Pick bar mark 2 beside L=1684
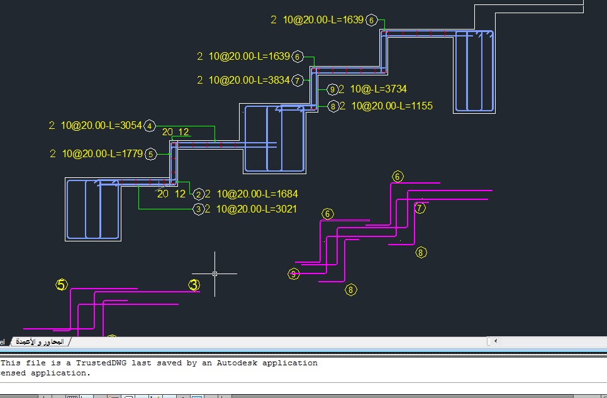 pos(198,194)
